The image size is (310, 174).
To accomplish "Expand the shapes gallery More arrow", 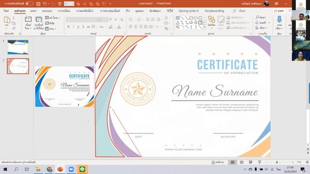I will pyautogui.click(x=204, y=28).
